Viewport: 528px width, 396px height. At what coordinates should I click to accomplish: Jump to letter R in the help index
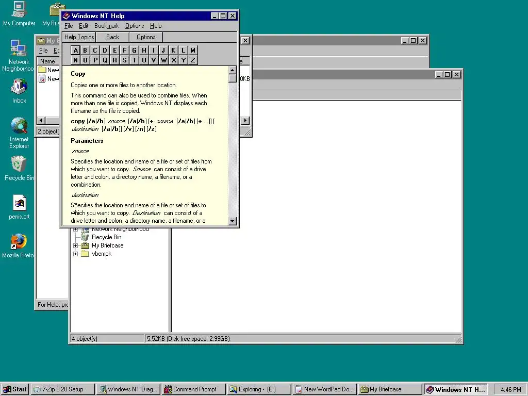[115, 60]
